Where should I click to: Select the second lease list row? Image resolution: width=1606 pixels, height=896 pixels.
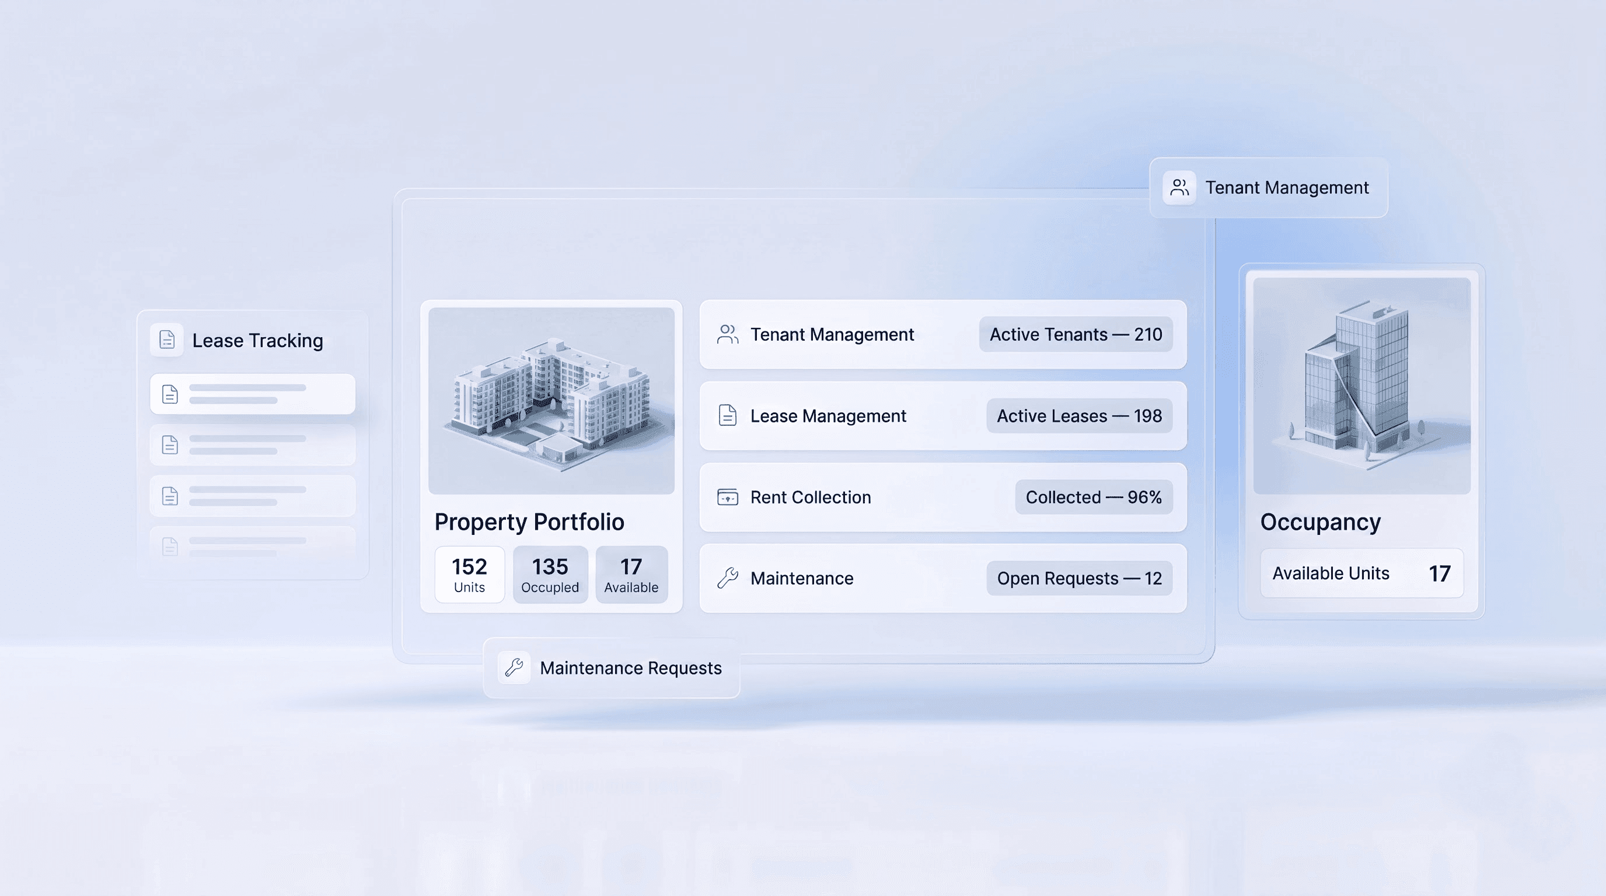tap(253, 445)
